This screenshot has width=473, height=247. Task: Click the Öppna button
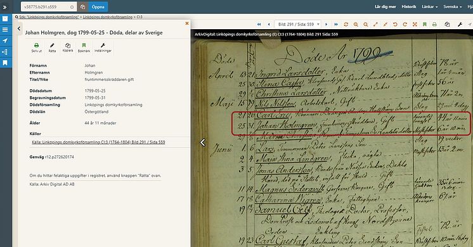coord(98,6)
